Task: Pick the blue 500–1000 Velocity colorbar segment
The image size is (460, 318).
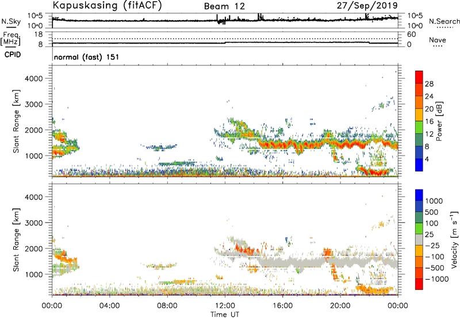Action: [419, 206]
